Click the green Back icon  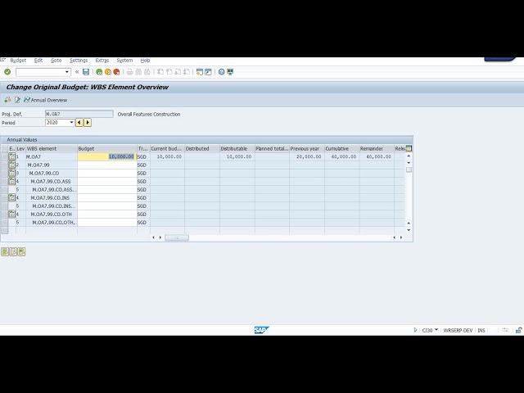point(99,72)
